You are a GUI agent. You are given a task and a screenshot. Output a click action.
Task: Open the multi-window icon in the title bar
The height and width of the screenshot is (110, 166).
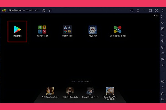click(x=50, y=10)
